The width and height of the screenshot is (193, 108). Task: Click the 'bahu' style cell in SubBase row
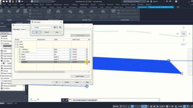pos(61,62)
